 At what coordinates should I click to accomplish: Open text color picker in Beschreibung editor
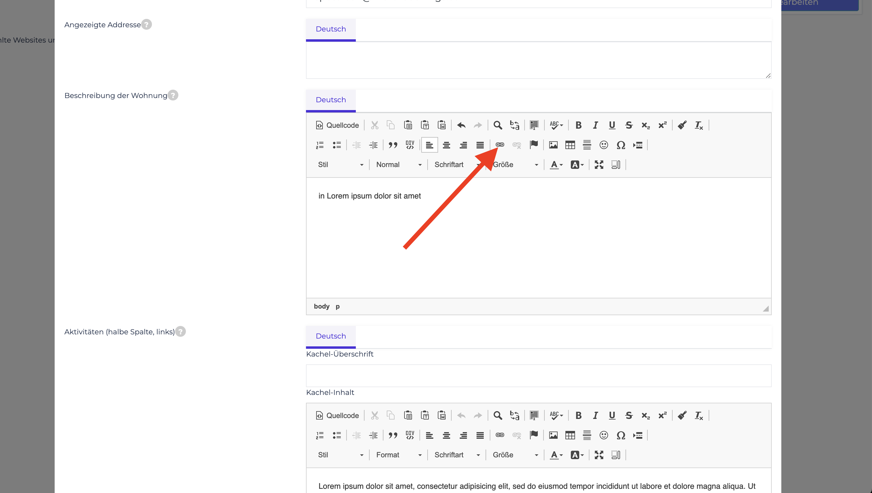[556, 165]
